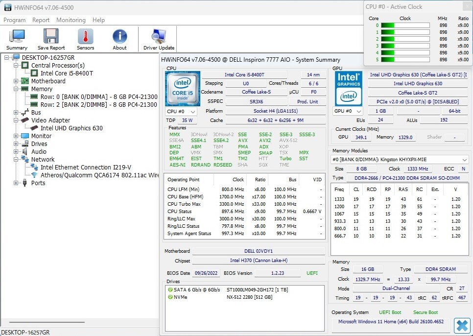Screen dimensions: 473x336
Task: Click the Core 5 clock bar
Action: tap(405, 60)
